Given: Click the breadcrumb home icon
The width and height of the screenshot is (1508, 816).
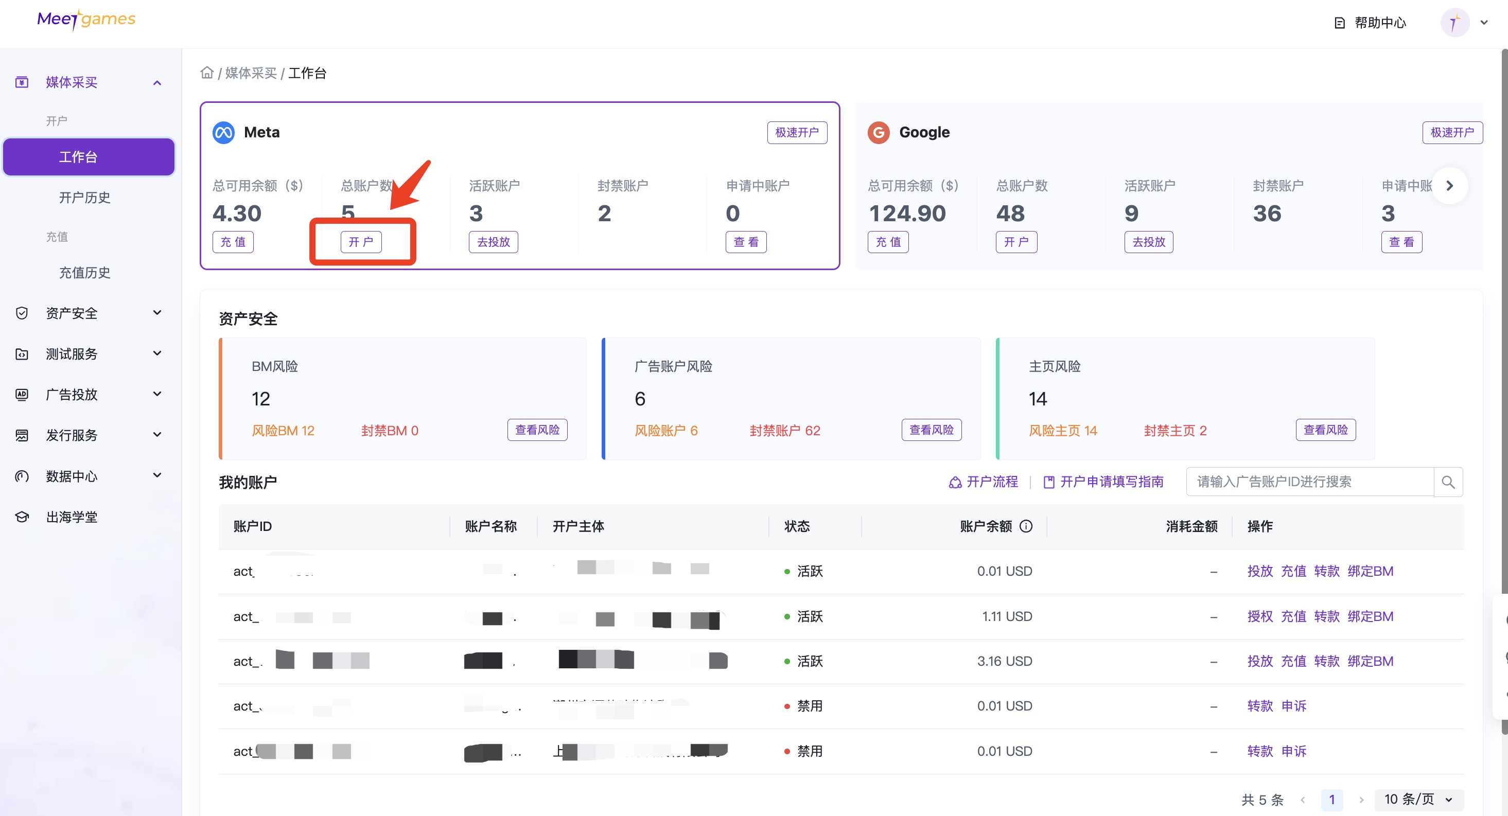Looking at the screenshot, I should [x=207, y=73].
